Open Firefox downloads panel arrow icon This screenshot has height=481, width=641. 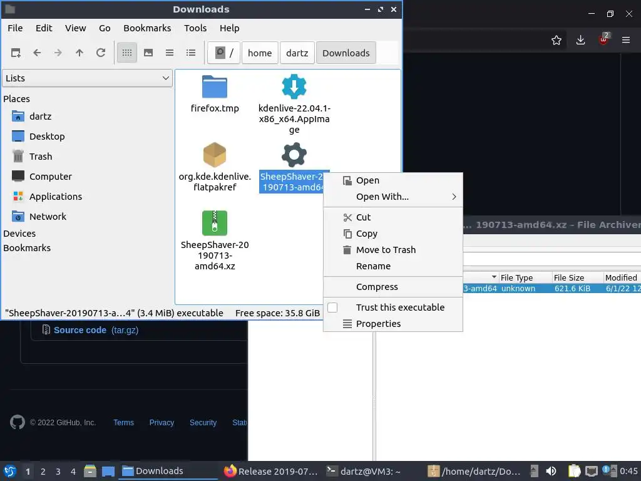580,40
